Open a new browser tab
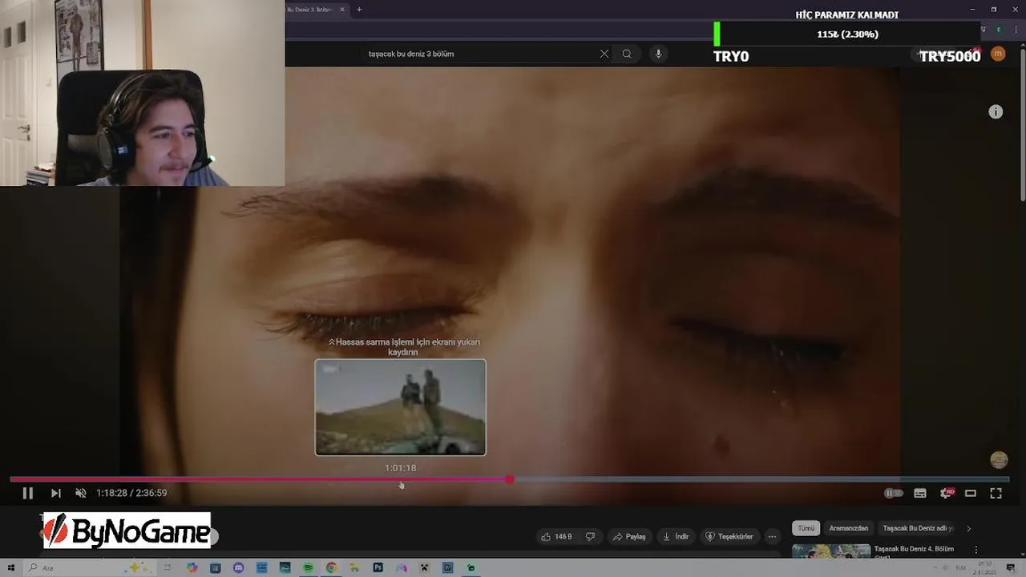The height and width of the screenshot is (577, 1026). tap(359, 10)
